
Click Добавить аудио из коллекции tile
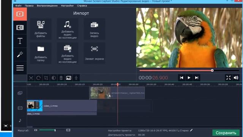(x=68, y=29)
